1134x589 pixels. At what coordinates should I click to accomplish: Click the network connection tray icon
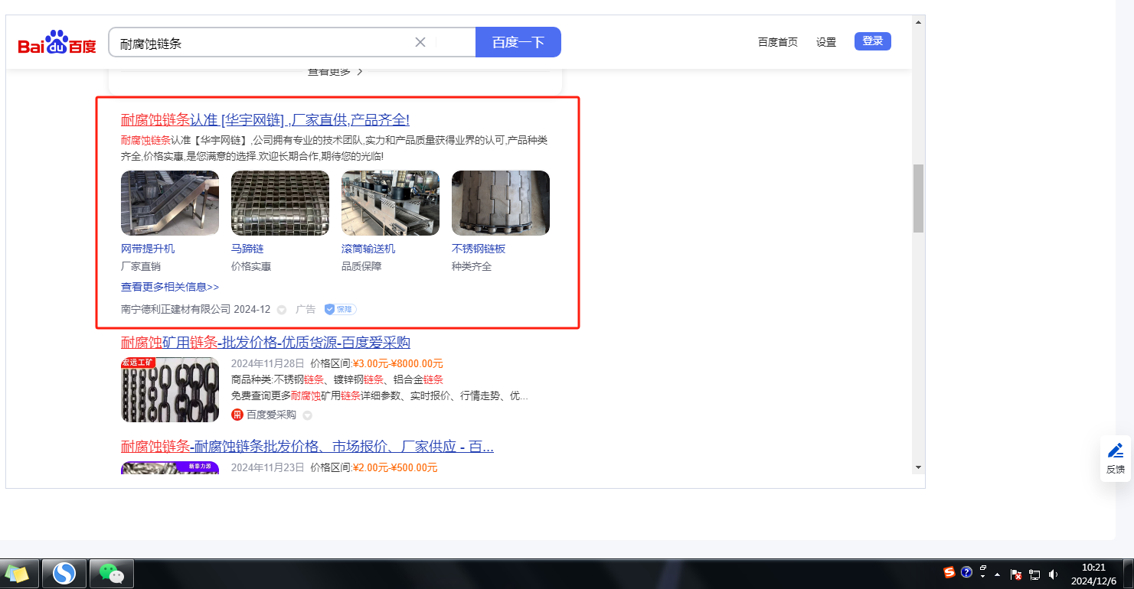tap(1034, 574)
